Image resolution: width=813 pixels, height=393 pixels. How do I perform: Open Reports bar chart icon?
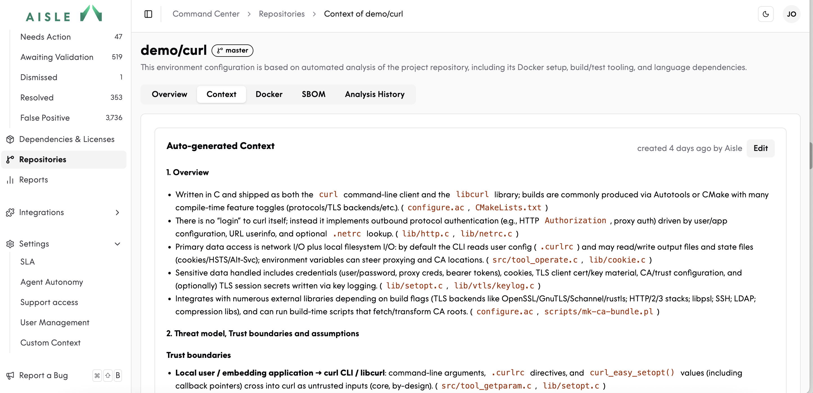click(10, 180)
